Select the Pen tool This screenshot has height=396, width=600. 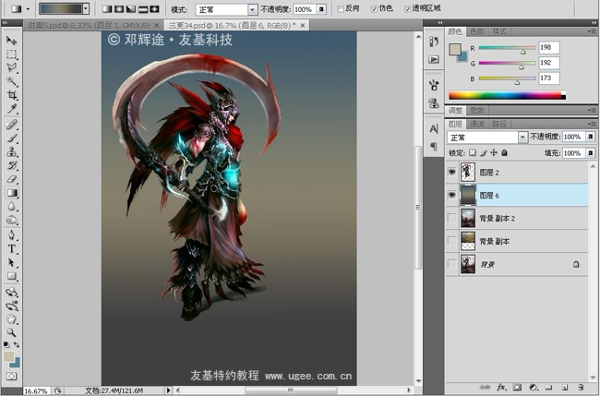click(11, 234)
